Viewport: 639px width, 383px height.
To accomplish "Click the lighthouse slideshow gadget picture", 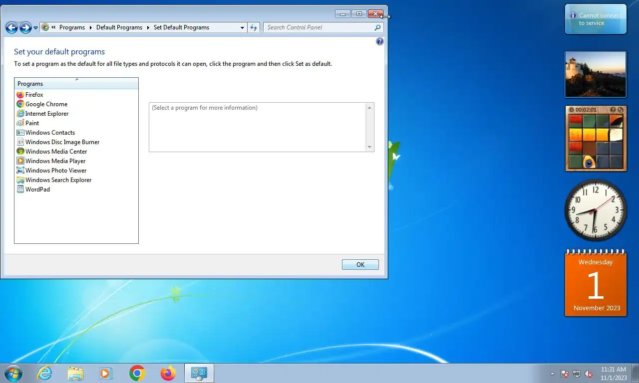I will pos(596,74).
